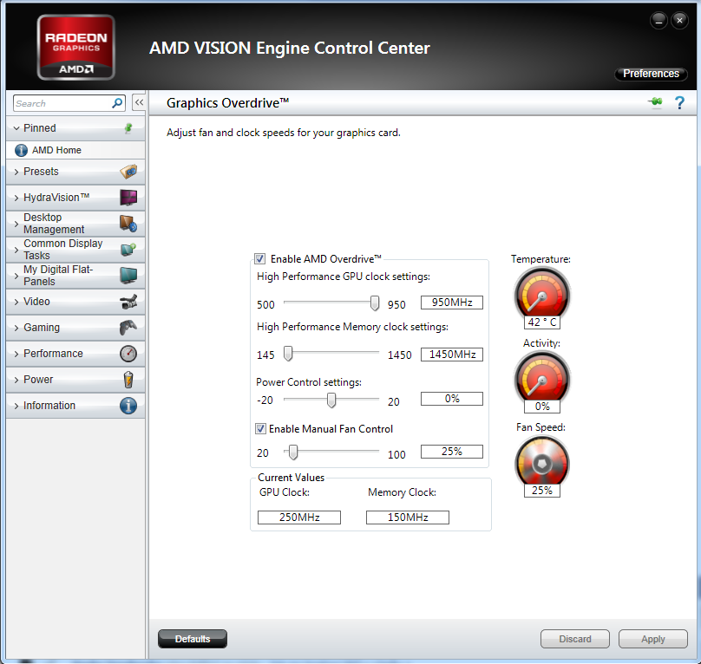Open the Preferences menu
Viewport: 701px width, 664px height.
(x=651, y=74)
